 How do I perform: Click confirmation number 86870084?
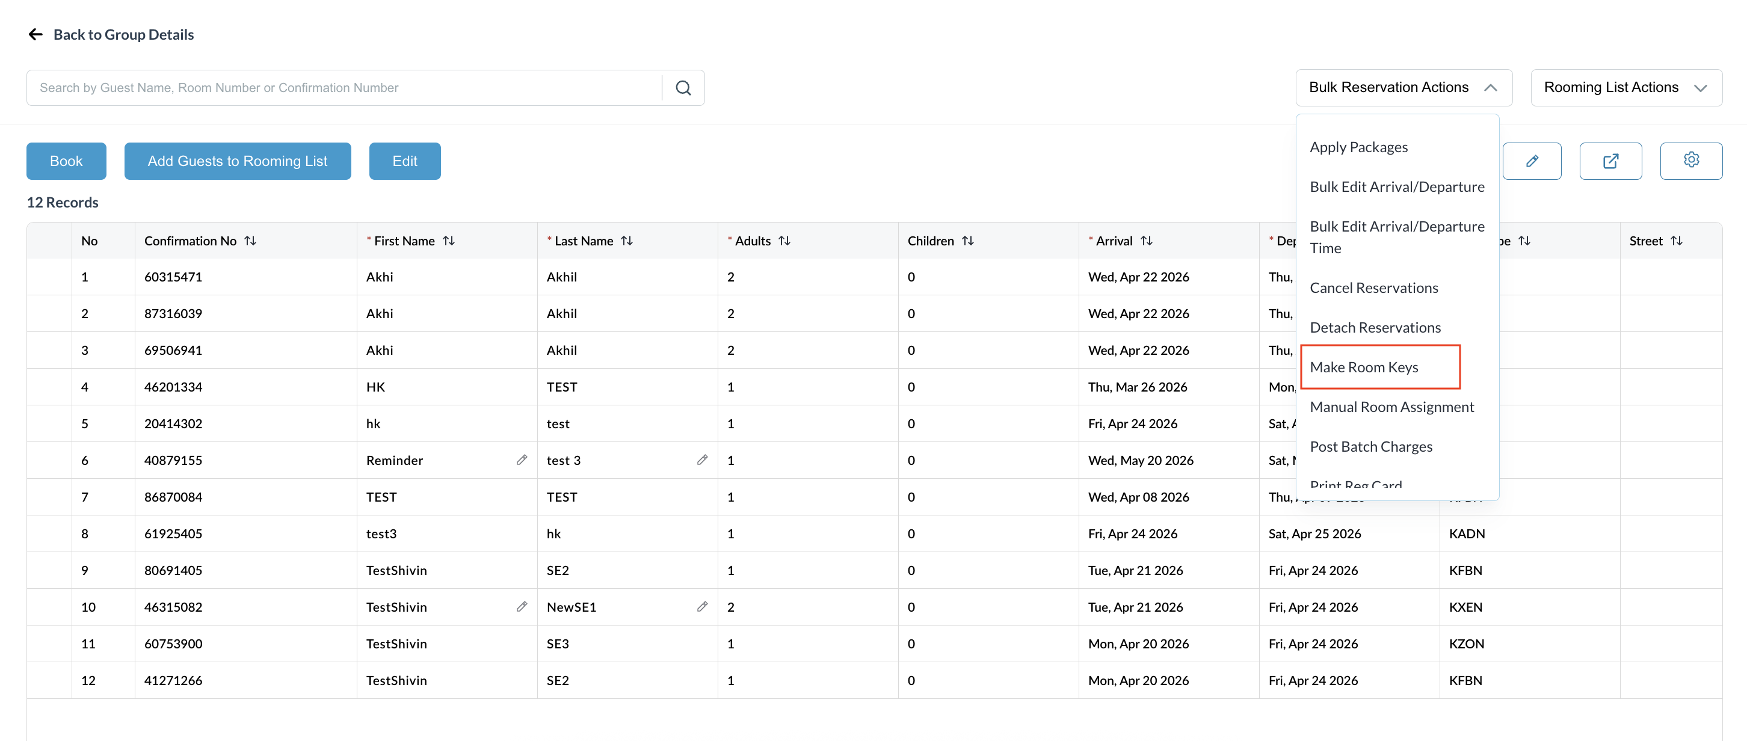[x=173, y=496]
